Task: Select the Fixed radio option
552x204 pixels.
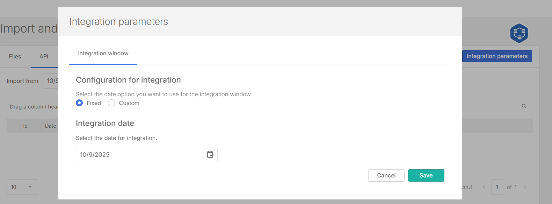Action: tap(79, 103)
